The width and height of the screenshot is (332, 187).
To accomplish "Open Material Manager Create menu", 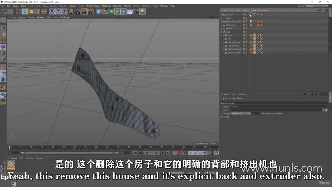I will tap(14, 158).
